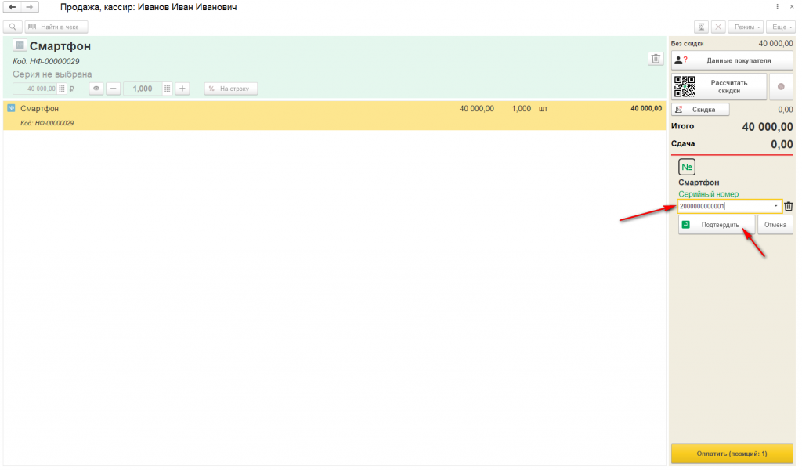Apply a discount with % На строку
This screenshot has width=802, height=470.
[x=231, y=89]
